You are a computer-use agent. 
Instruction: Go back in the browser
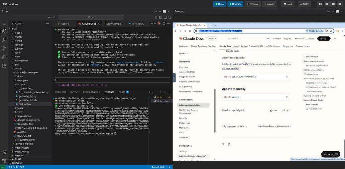click(x=176, y=31)
